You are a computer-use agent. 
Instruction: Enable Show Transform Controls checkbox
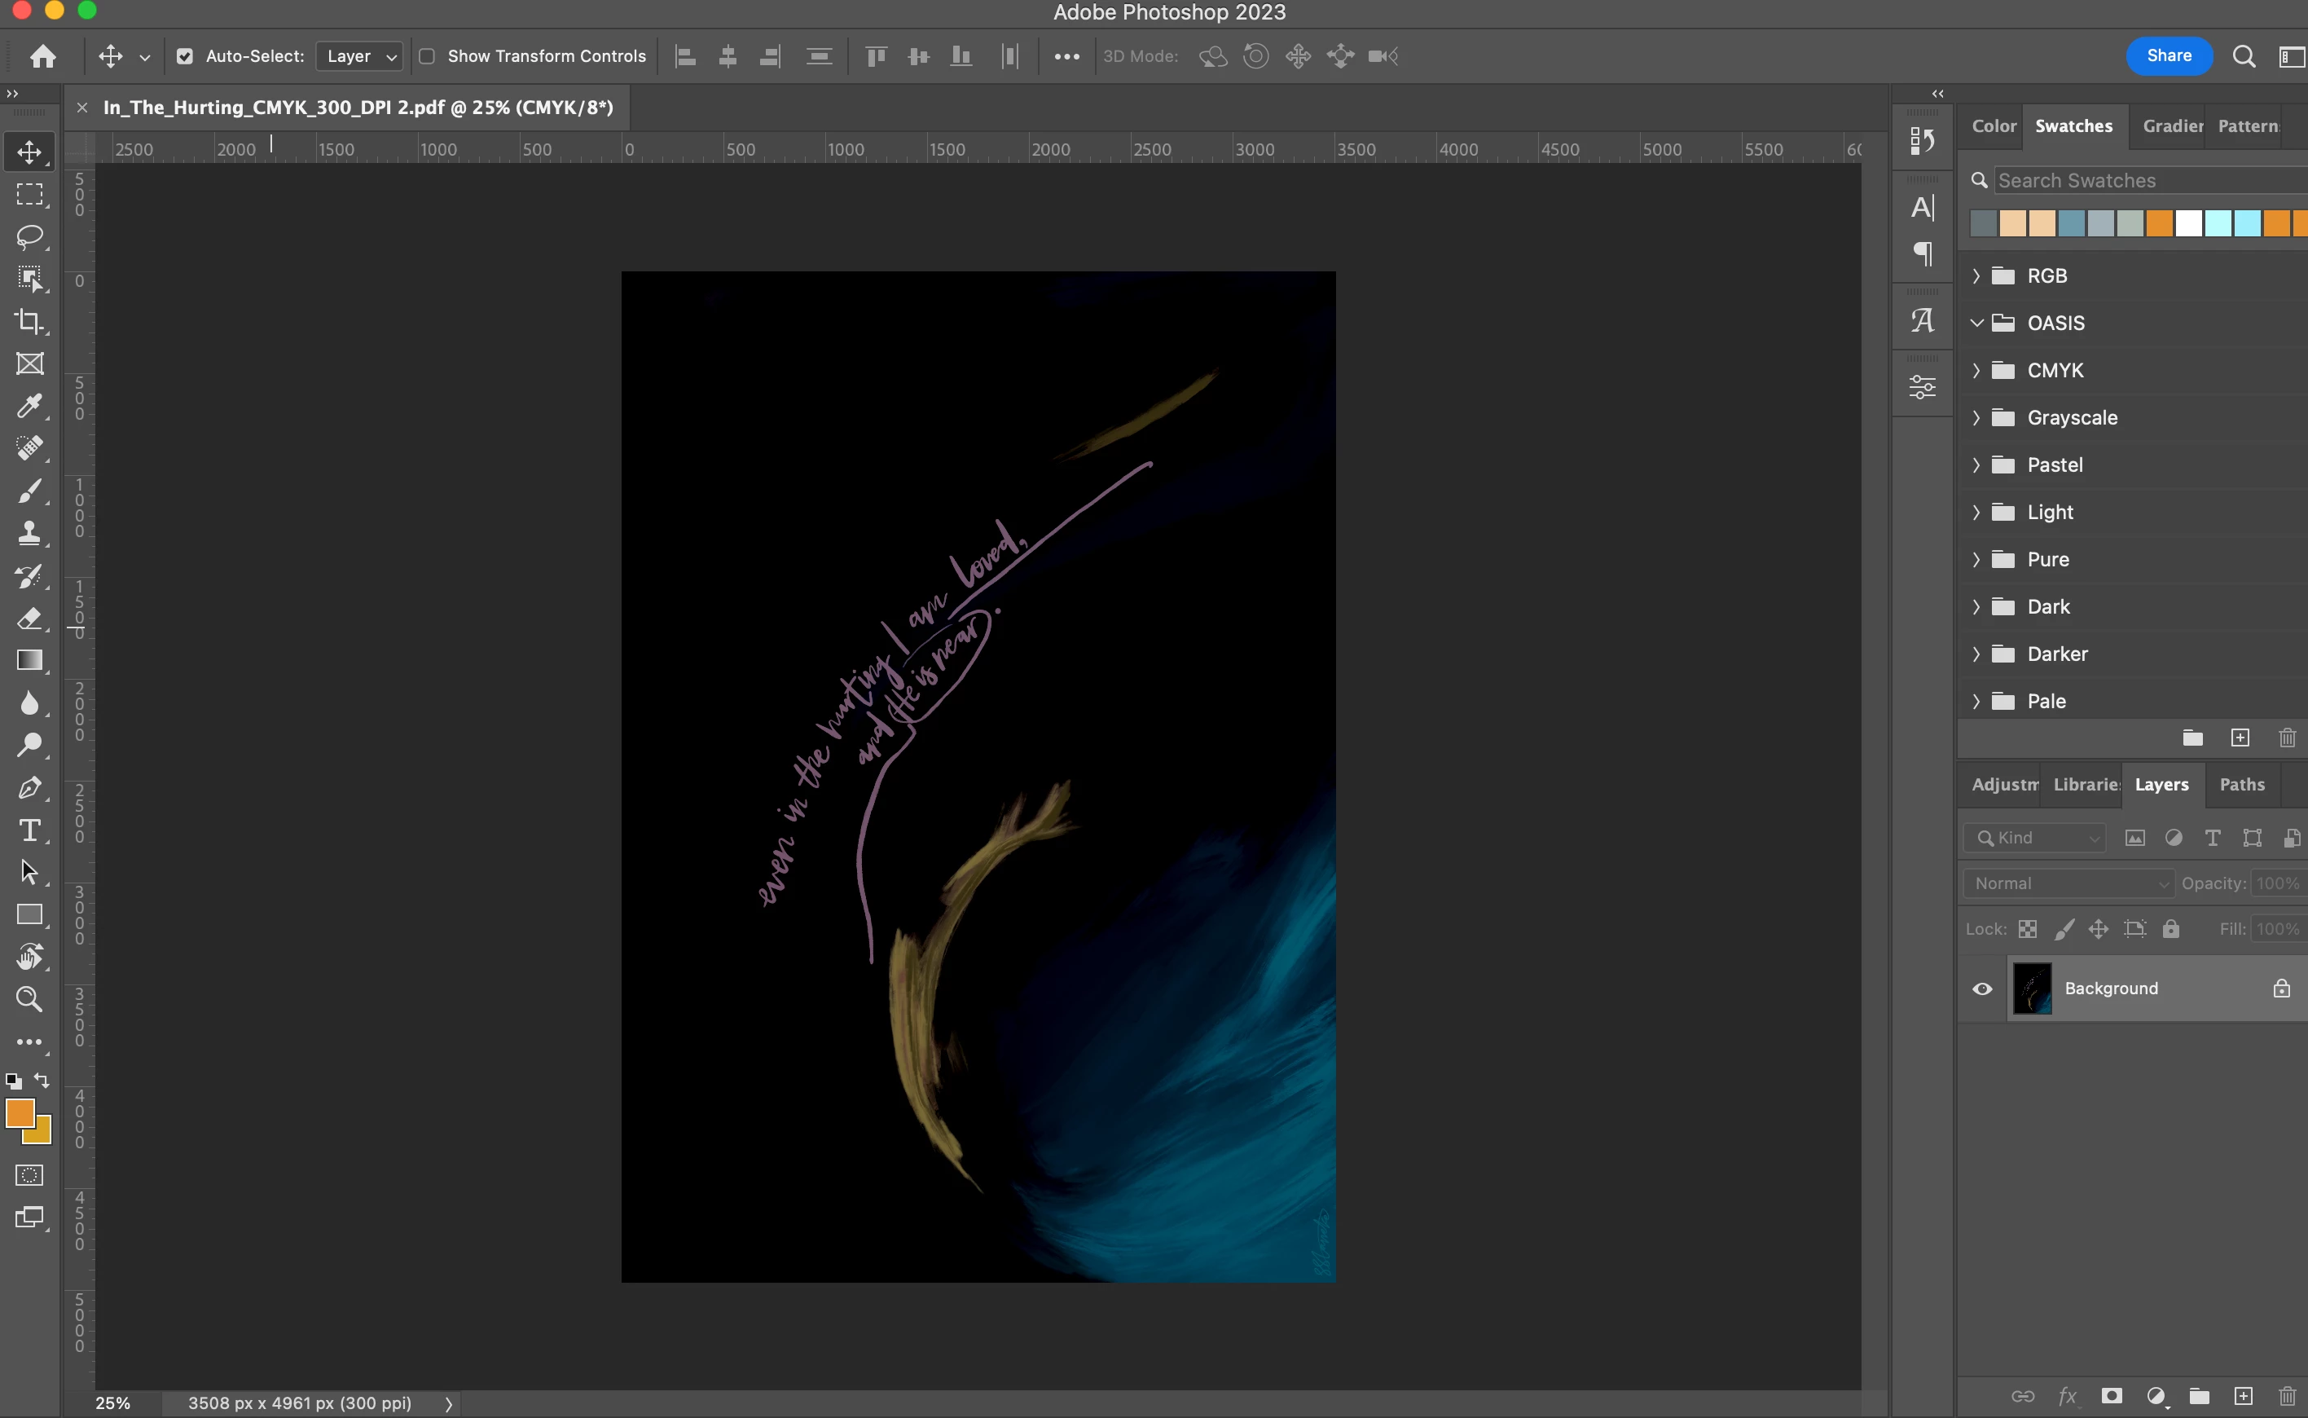(x=427, y=56)
